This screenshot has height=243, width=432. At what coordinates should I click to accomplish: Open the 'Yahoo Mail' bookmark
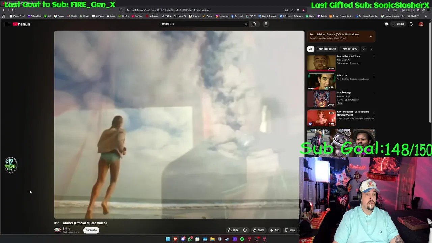[34, 16]
